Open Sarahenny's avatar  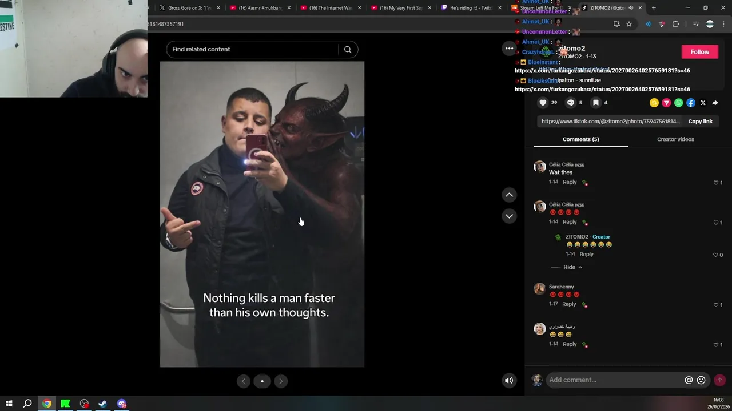(x=539, y=289)
